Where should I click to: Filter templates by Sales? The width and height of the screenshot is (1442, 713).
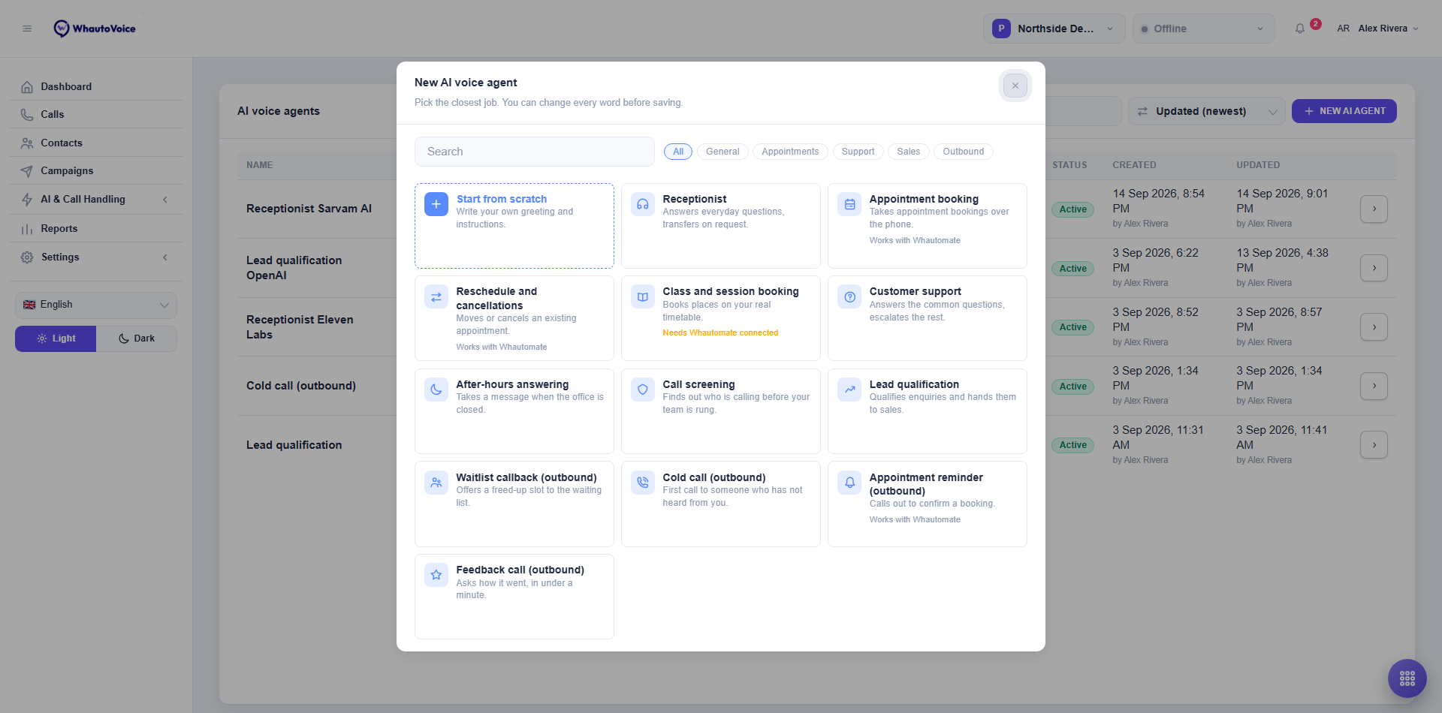point(908,152)
